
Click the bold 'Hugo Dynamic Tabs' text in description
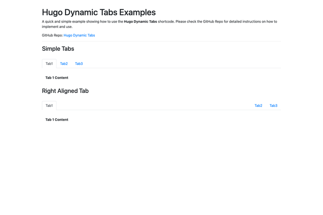[141, 22]
